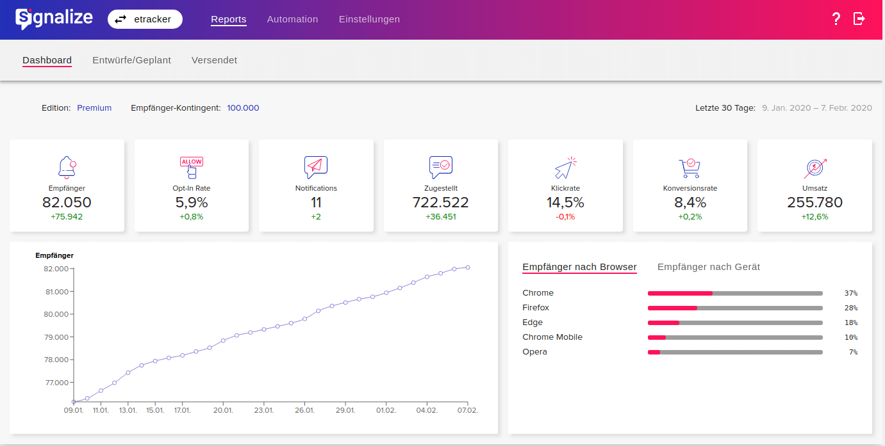
Task: Click the +12,6% Umsatz change
Action: click(815, 217)
